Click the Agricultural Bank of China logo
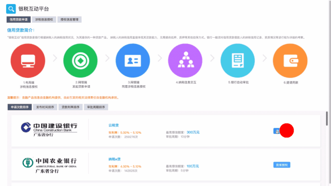 pos(50,165)
